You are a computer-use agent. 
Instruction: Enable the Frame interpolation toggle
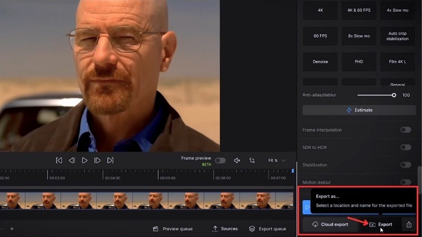pos(406,130)
